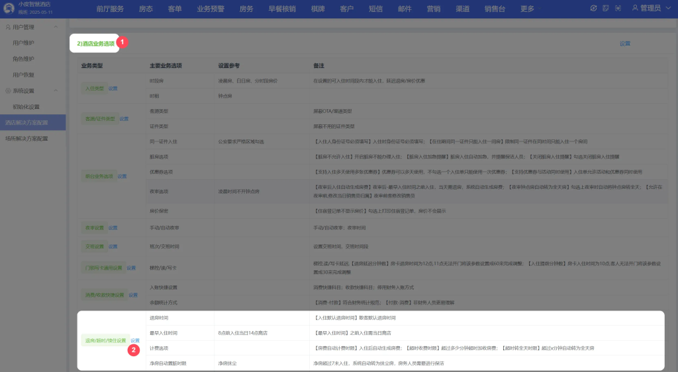Open the notes edit icon in header
The image size is (678, 372).
[606, 8]
